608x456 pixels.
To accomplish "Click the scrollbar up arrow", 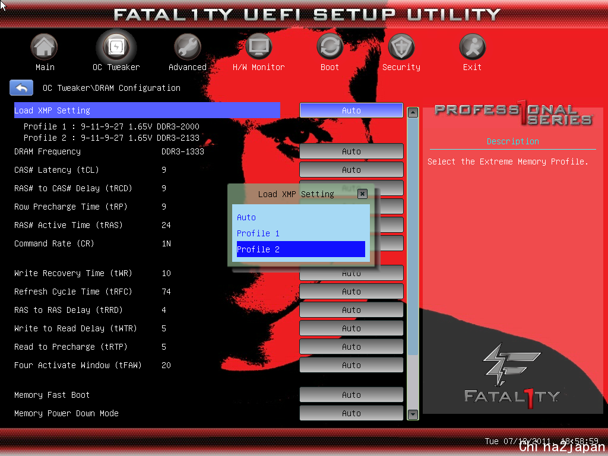I will [x=413, y=112].
